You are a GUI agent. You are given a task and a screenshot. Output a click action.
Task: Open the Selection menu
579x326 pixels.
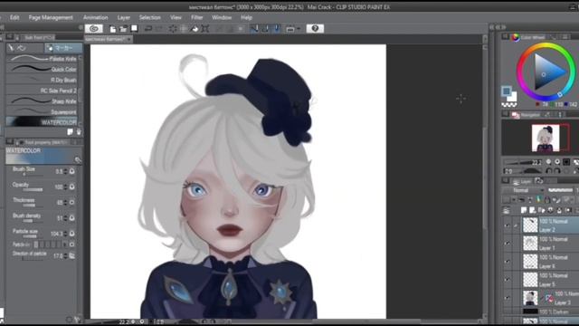pyautogui.click(x=149, y=17)
